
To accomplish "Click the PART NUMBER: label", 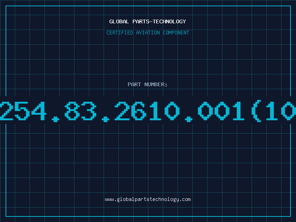I will click(148, 84).
